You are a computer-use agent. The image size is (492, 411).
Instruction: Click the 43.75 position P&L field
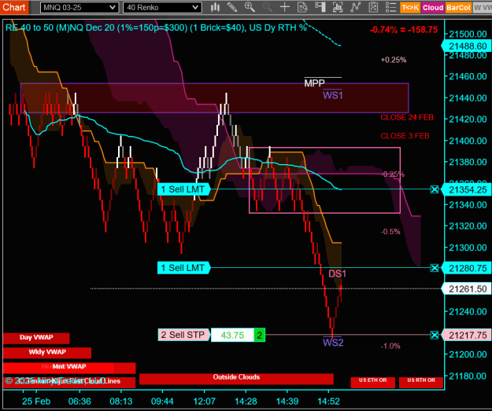[x=232, y=335]
